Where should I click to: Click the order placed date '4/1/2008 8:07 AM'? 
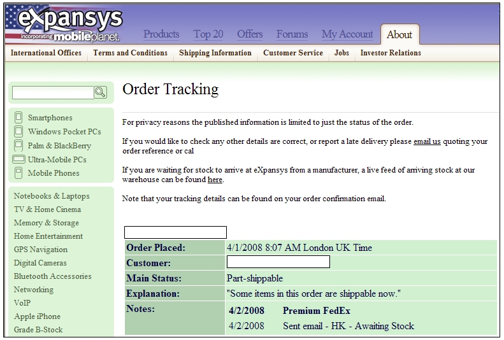[264, 248]
